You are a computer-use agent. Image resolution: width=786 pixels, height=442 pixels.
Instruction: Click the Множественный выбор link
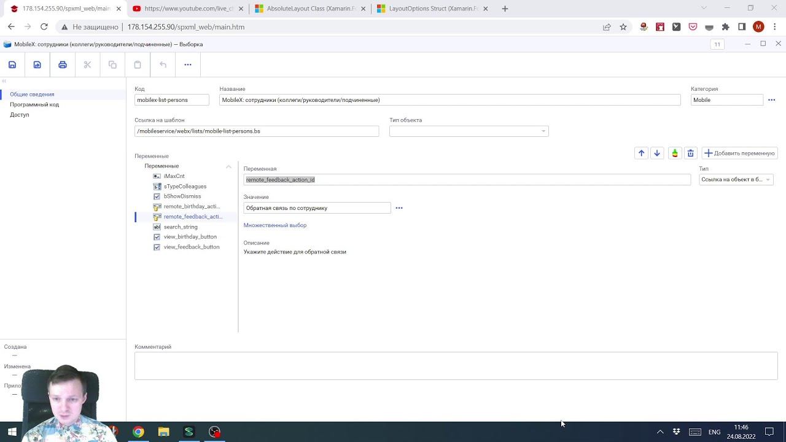[275, 225]
